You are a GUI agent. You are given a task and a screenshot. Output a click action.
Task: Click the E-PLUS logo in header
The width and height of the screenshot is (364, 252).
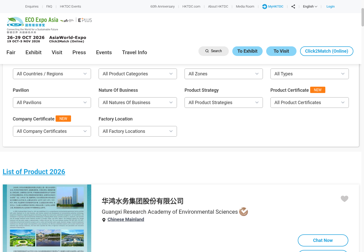[x=85, y=20]
